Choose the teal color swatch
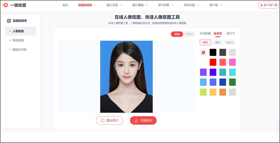The width and height of the screenshot is (280, 143). click(x=223, y=72)
